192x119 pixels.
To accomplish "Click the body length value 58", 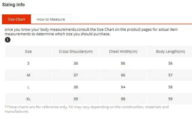I will coord(170,87).
